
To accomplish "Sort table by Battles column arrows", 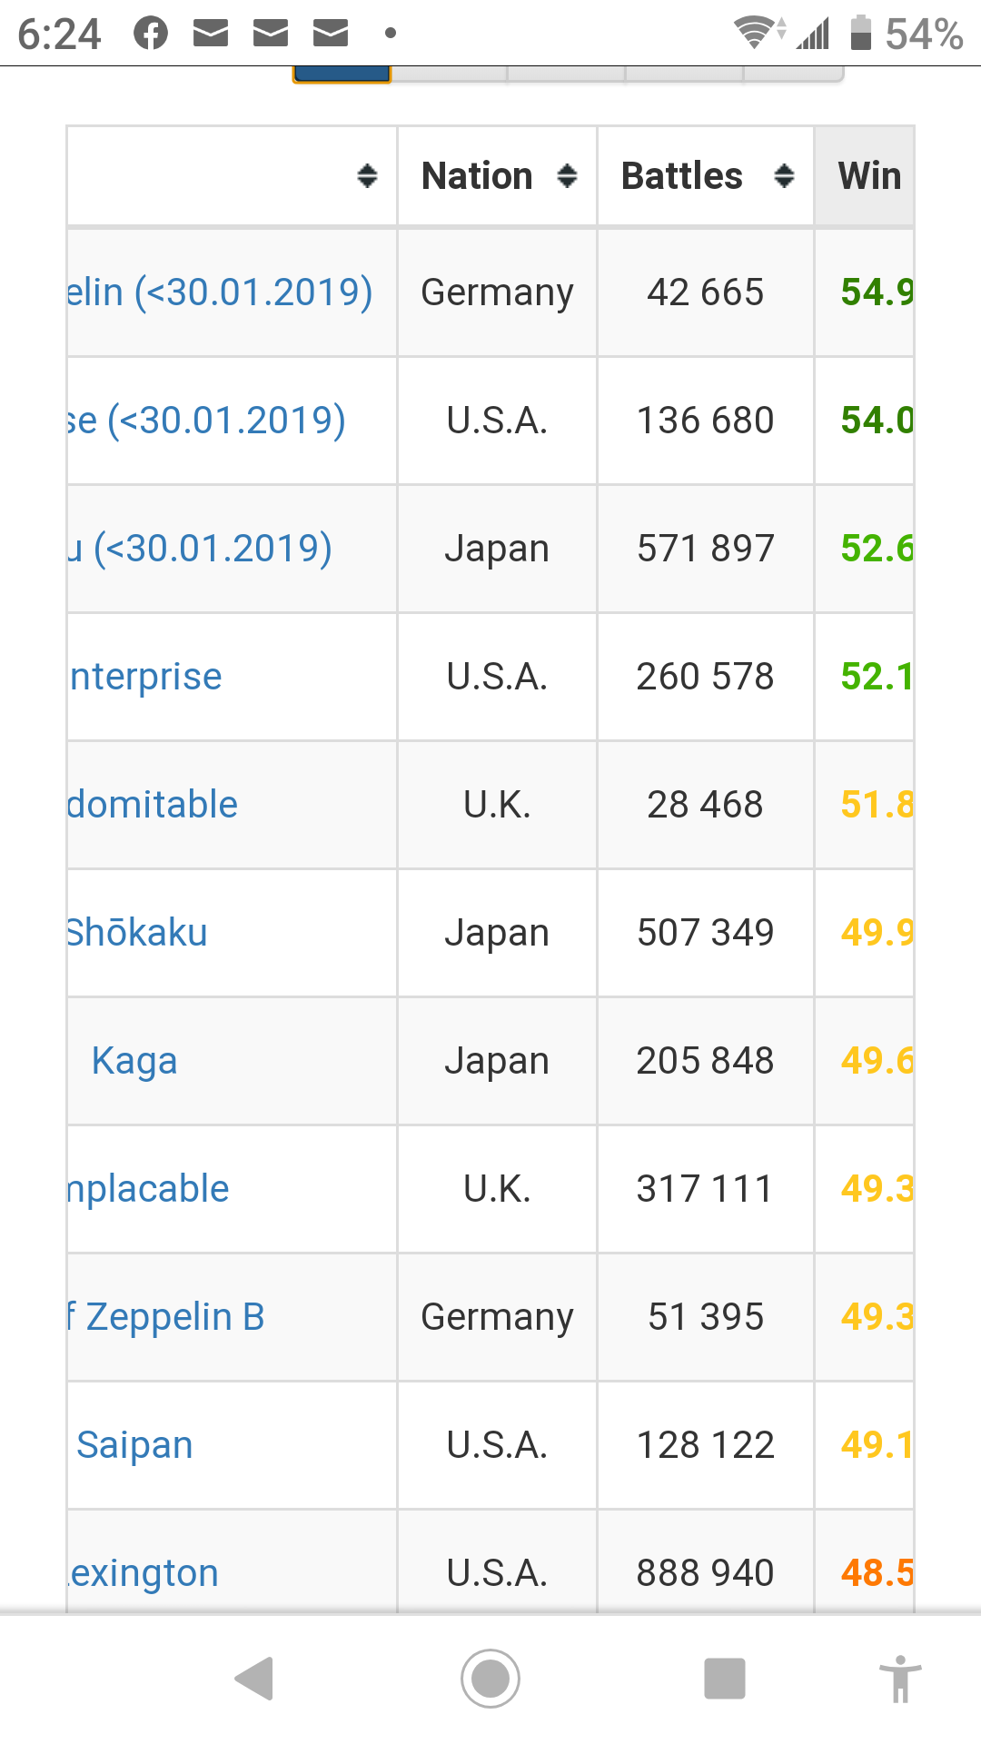I will [784, 176].
